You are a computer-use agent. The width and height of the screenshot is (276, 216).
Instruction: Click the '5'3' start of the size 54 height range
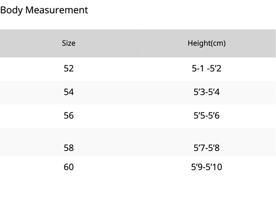click(x=199, y=92)
